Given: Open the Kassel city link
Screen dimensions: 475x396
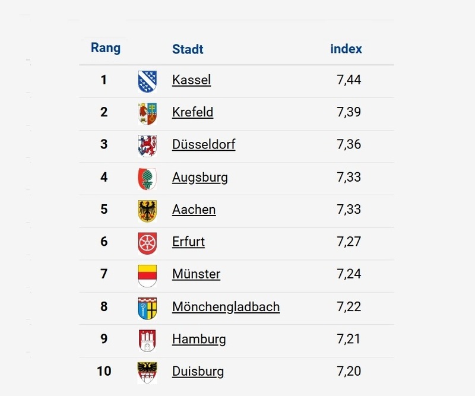Looking at the screenshot, I should tap(191, 80).
